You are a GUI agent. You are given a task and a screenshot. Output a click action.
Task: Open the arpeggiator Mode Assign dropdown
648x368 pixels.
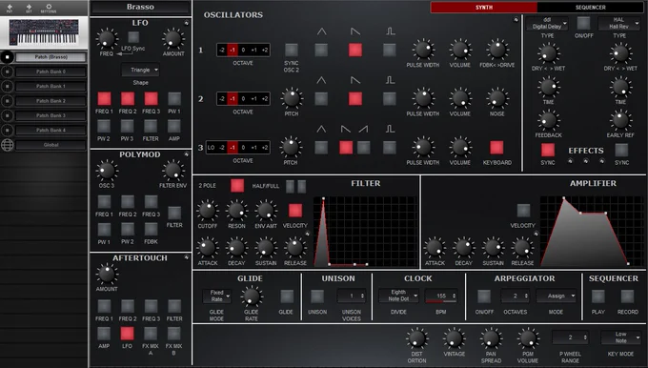[557, 296]
